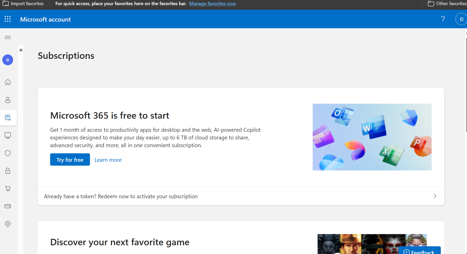
Task: Open the Devices monitor icon
Action: [8, 135]
